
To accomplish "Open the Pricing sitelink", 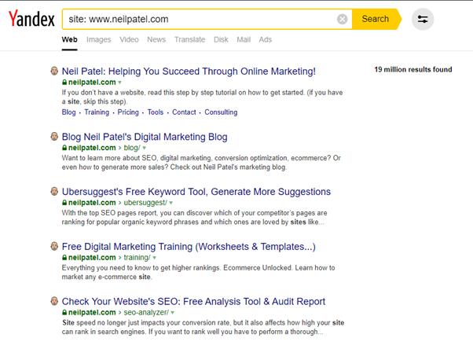I will coord(128,112).
